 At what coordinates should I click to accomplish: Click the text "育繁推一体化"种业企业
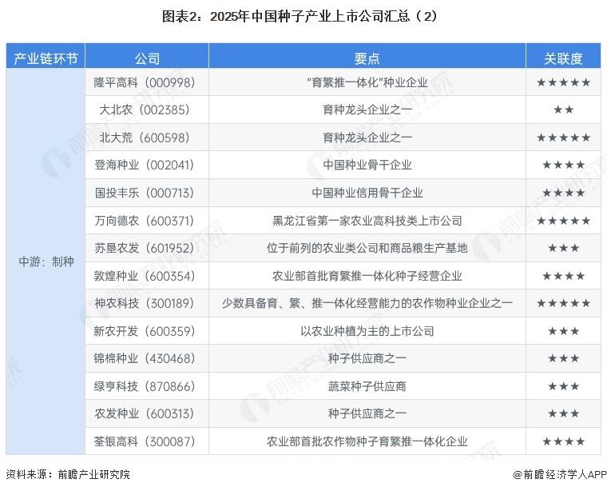[367, 82]
